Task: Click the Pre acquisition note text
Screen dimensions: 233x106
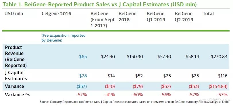Action: coord(63,38)
